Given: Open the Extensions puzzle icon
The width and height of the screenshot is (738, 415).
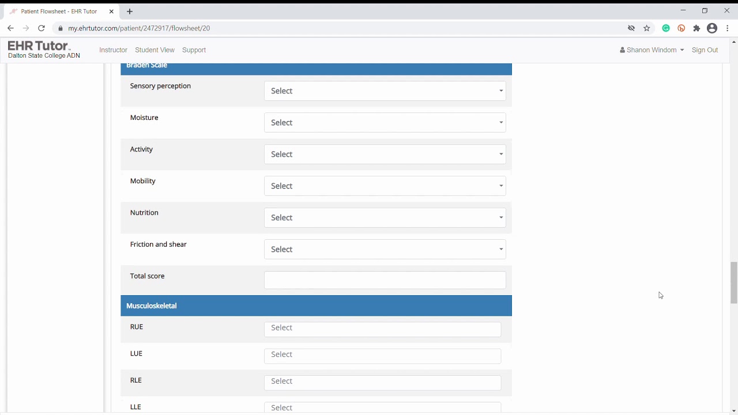Looking at the screenshot, I should tap(696, 28).
